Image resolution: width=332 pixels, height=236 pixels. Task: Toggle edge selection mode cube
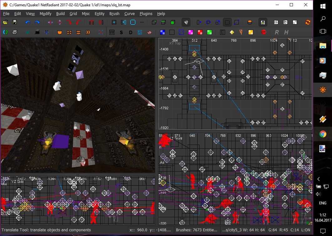163,22
